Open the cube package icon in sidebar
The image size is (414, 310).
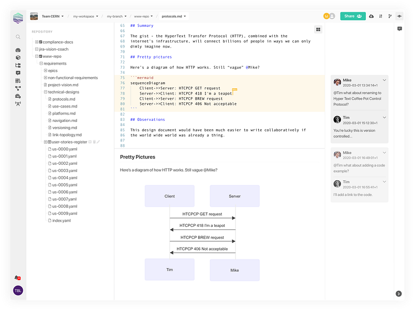click(18, 58)
